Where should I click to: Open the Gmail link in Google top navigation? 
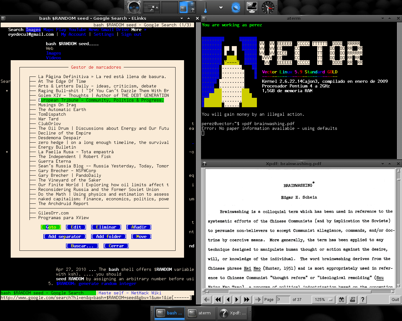[107, 30]
